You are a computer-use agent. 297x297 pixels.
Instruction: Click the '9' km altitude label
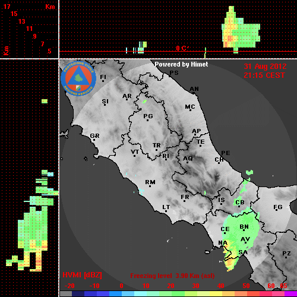35,36
